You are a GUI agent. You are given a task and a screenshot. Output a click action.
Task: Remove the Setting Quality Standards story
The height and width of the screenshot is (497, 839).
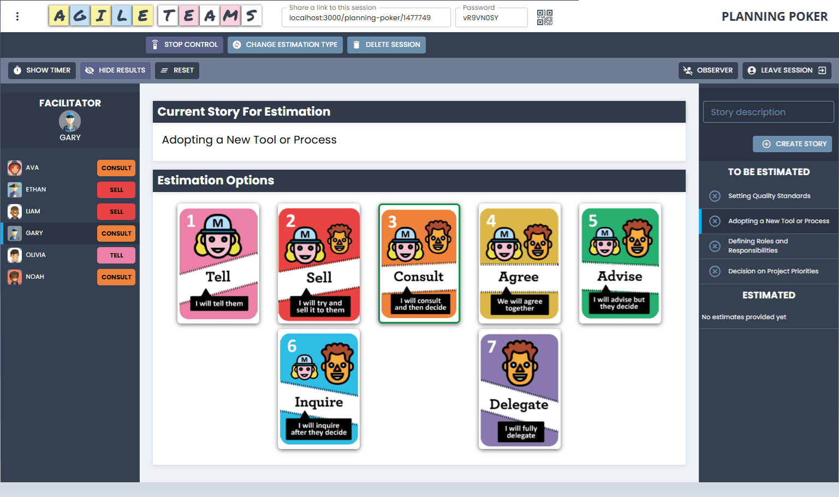pyautogui.click(x=715, y=196)
